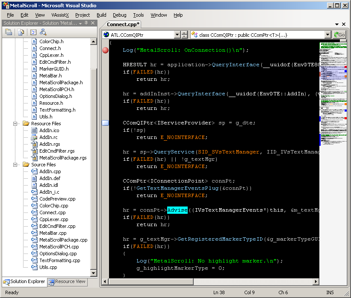Image resolution: width=351 pixels, height=298 pixels.
Task: Click the Solution Explorer scroll up arrow
Action: [93, 41]
